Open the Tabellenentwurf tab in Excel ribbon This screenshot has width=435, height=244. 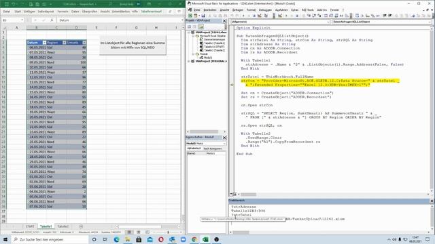pos(151,12)
